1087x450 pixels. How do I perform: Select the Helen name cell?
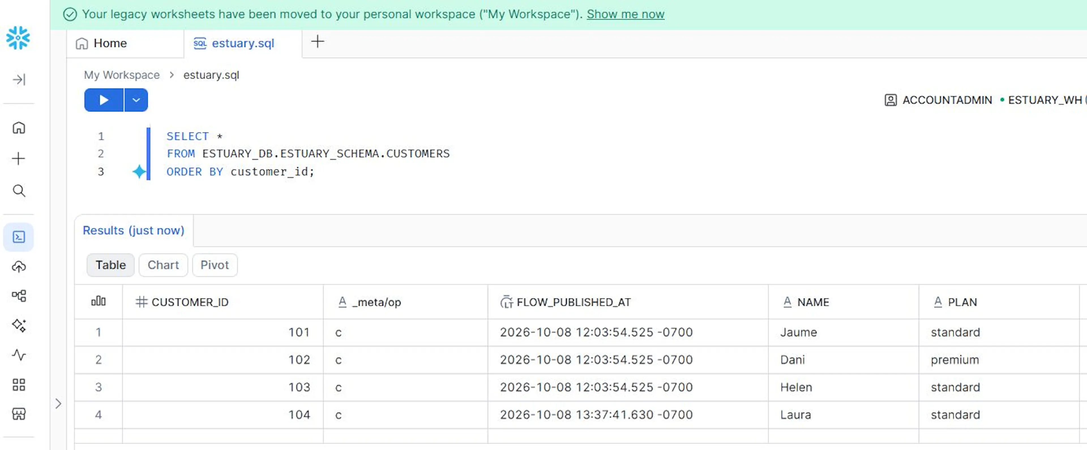(x=844, y=387)
